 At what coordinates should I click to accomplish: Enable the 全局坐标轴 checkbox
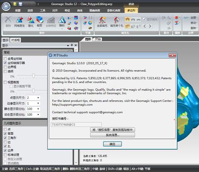coord(5,58)
